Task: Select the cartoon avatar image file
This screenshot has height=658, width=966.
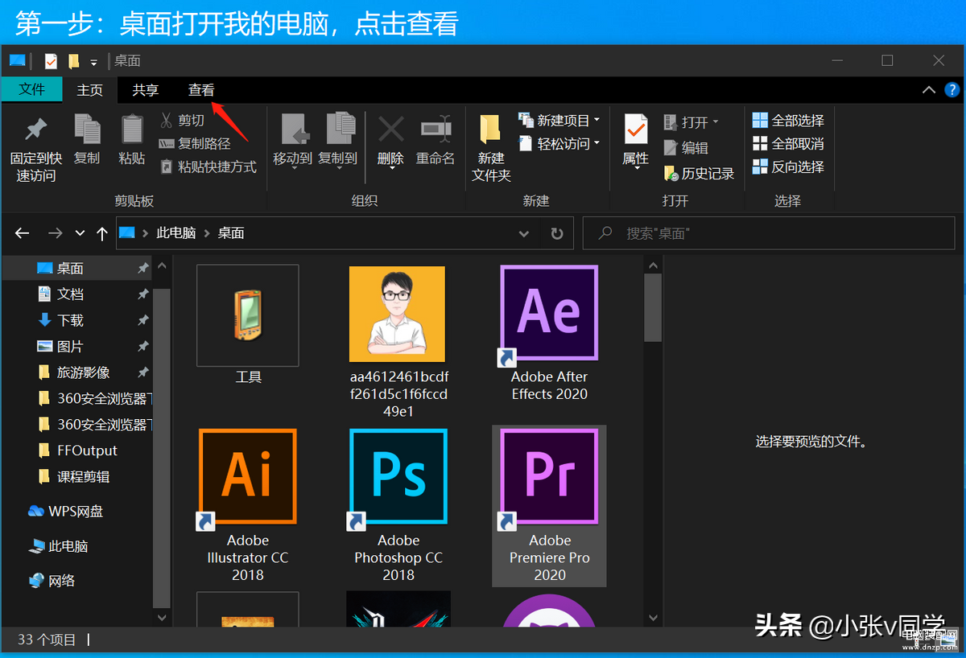Action: 397,314
